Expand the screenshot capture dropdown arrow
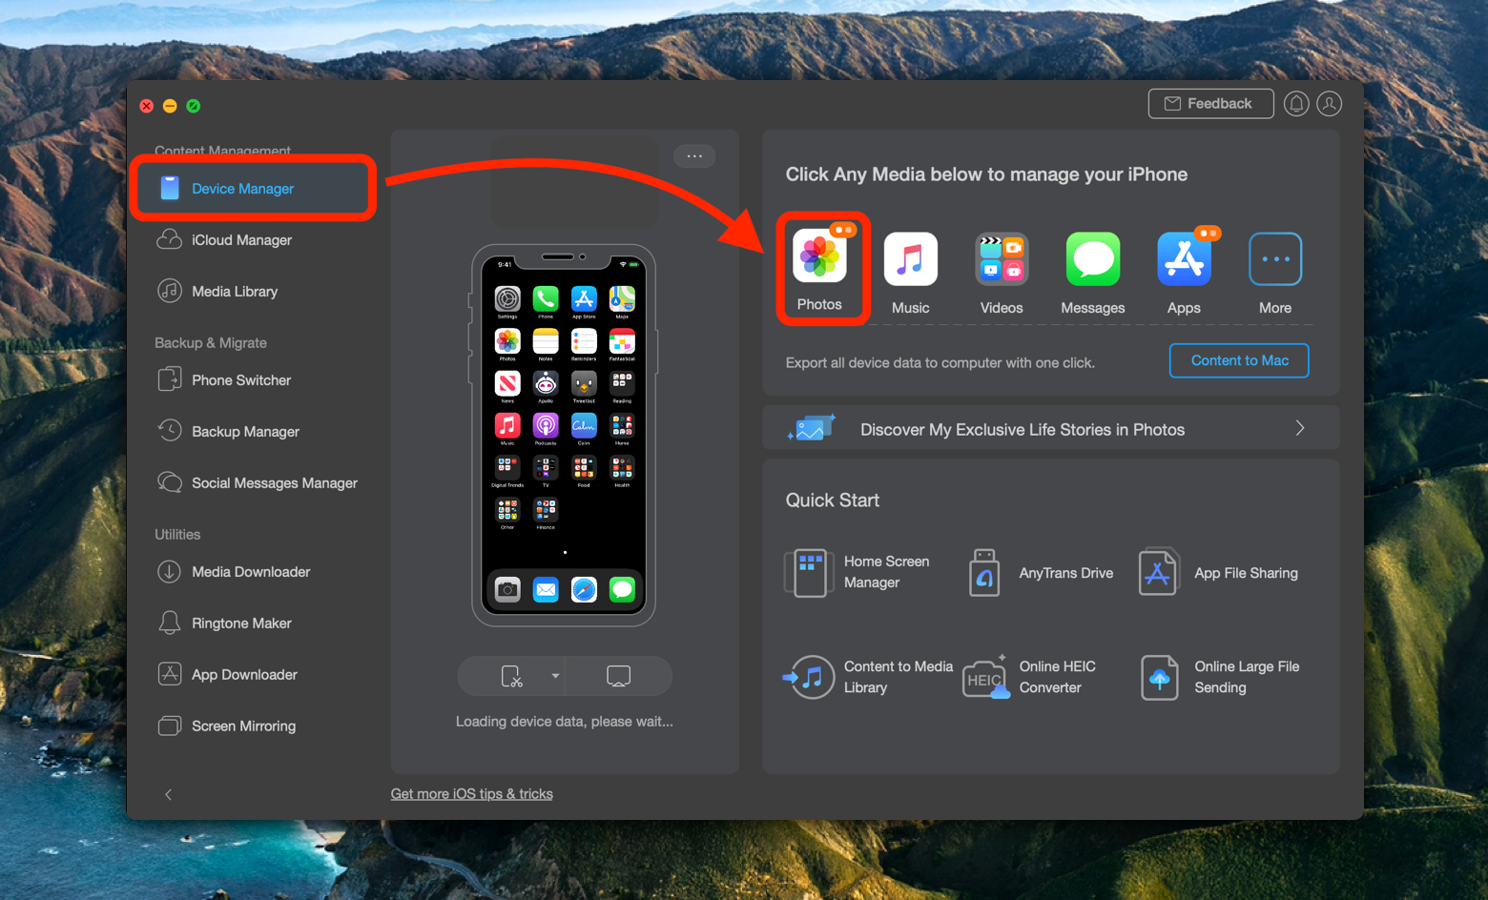1488x900 pixels. point(554,676)
